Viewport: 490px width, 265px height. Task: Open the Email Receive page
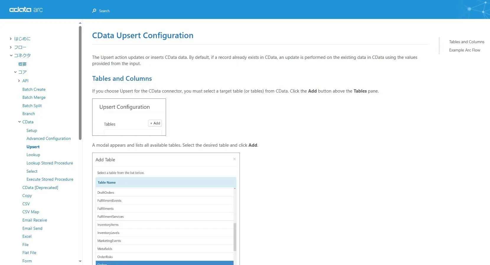tap(35, 220)
